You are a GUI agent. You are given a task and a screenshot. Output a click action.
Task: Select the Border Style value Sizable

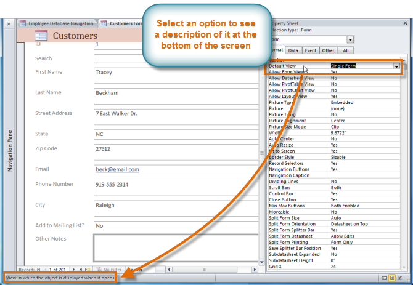click(x=365, y=157)
